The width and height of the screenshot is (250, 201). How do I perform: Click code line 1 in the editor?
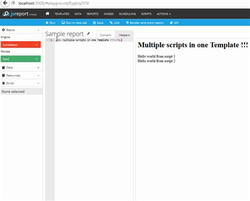94,40
